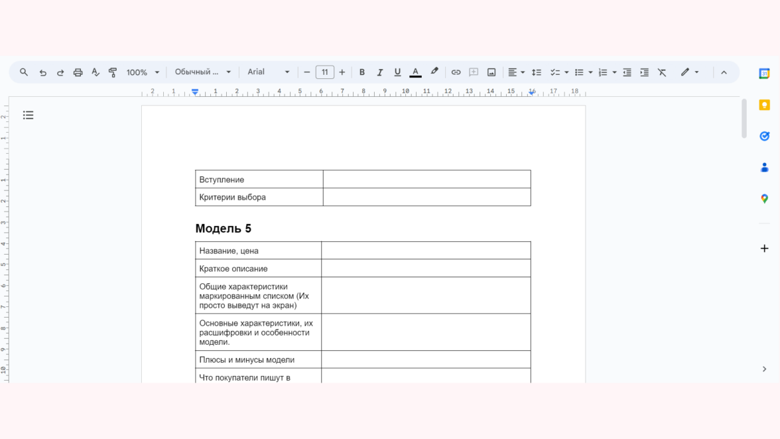Toggle italic text formatting
Screen dimensions: 780x439
(380, 72)
